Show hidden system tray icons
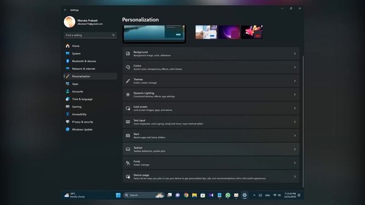Image resolution: width=365 pixels, height=205 pixels. [x=254, y=195]
